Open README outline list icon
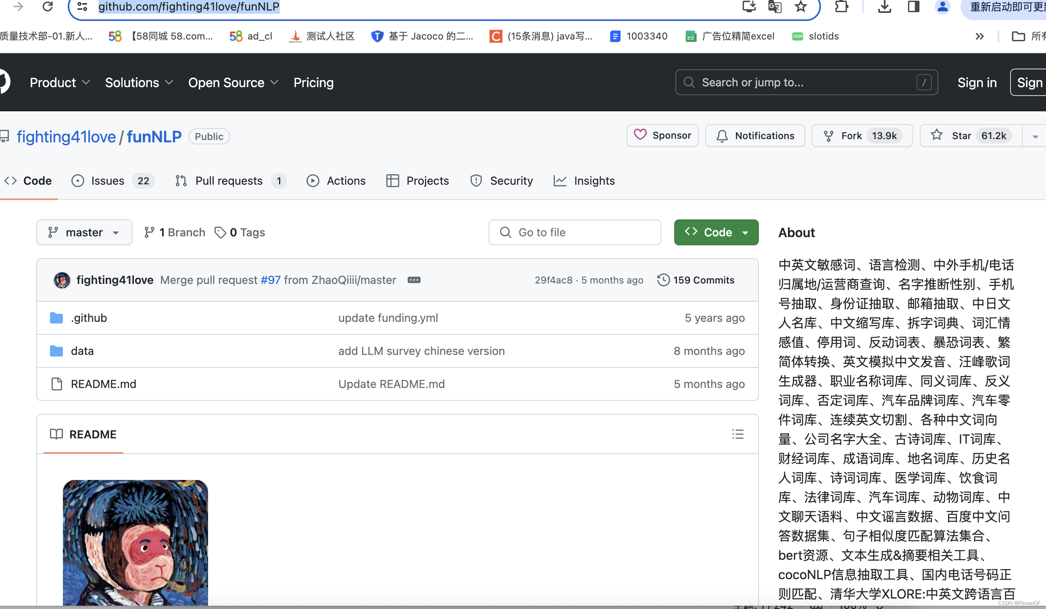Screen dimensions: 1046x609 click(x=738, y=434)
